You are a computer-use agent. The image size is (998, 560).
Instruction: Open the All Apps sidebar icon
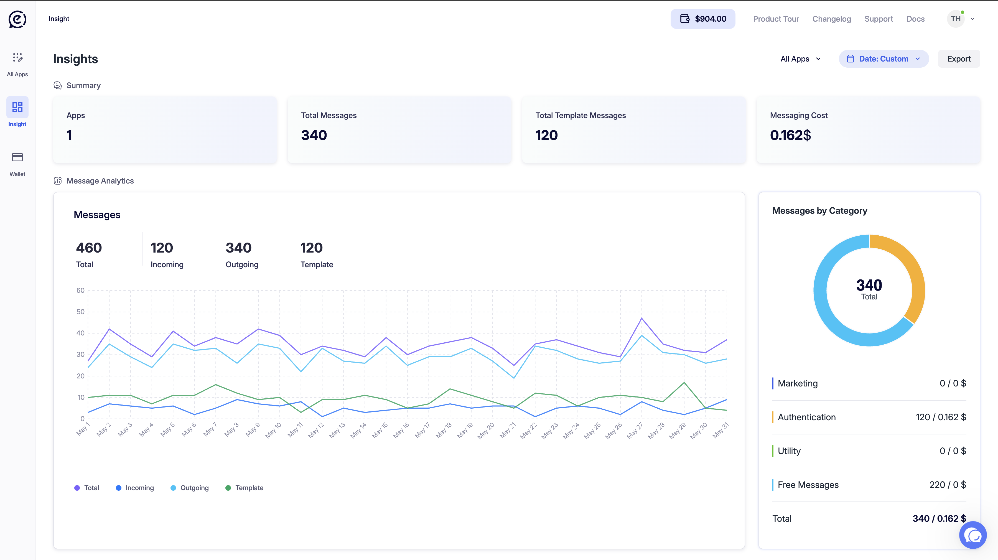17,58
